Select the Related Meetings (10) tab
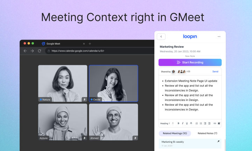252x151 pixels. click(x=175, y=133)
